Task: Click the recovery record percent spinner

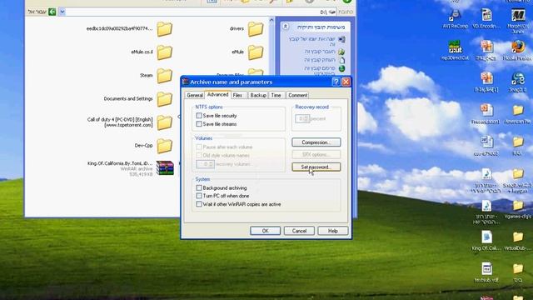Action: pos(302,118)
